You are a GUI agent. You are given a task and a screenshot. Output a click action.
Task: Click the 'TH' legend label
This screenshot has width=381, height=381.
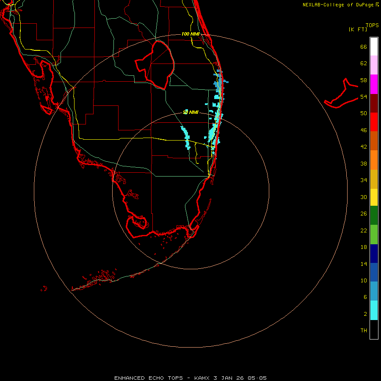coord(364,331)
